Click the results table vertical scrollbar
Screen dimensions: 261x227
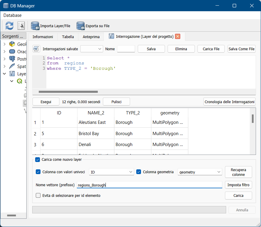[x=253, y=119]
